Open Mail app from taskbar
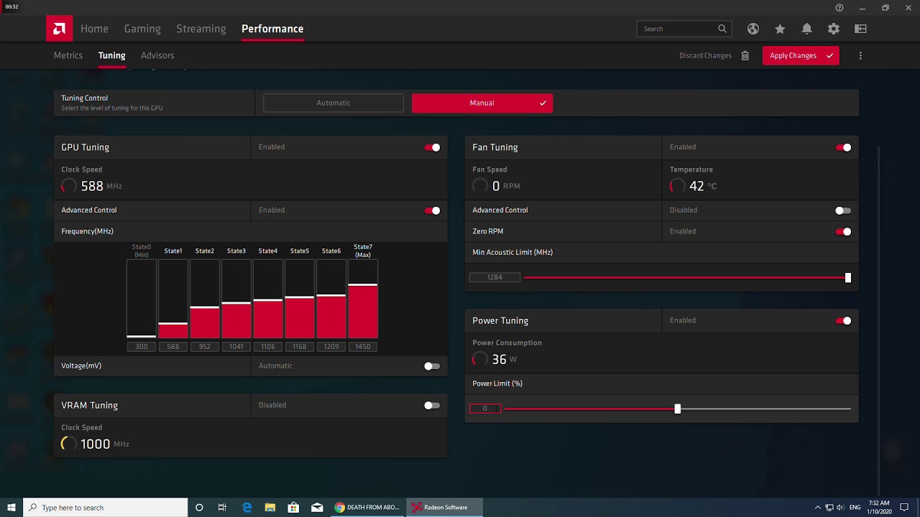 click(317, 508)
